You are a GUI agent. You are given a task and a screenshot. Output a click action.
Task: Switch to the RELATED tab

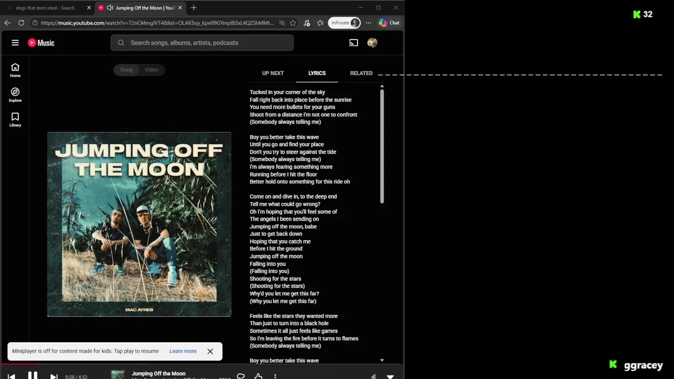point(361,73)
